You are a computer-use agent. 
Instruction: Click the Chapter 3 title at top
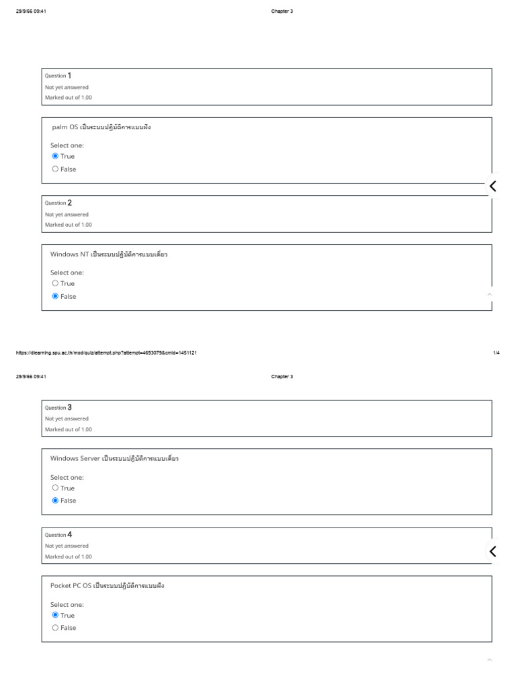(x=282, y=11)
